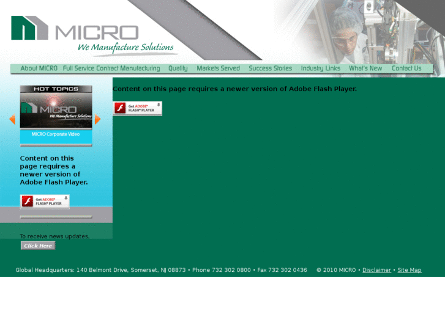Screen dimensions: 445x333
Task: Click 'To receive news updates' text
Action: click(54, 236)
